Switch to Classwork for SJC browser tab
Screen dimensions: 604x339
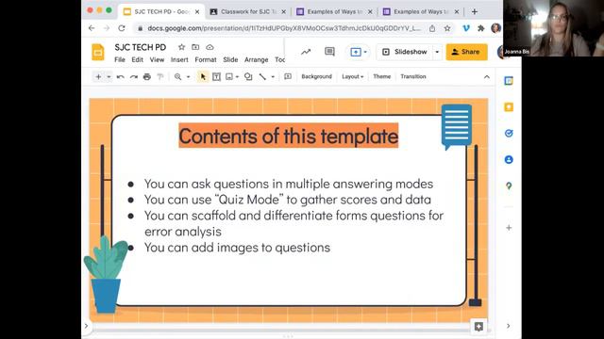point(248,12)
